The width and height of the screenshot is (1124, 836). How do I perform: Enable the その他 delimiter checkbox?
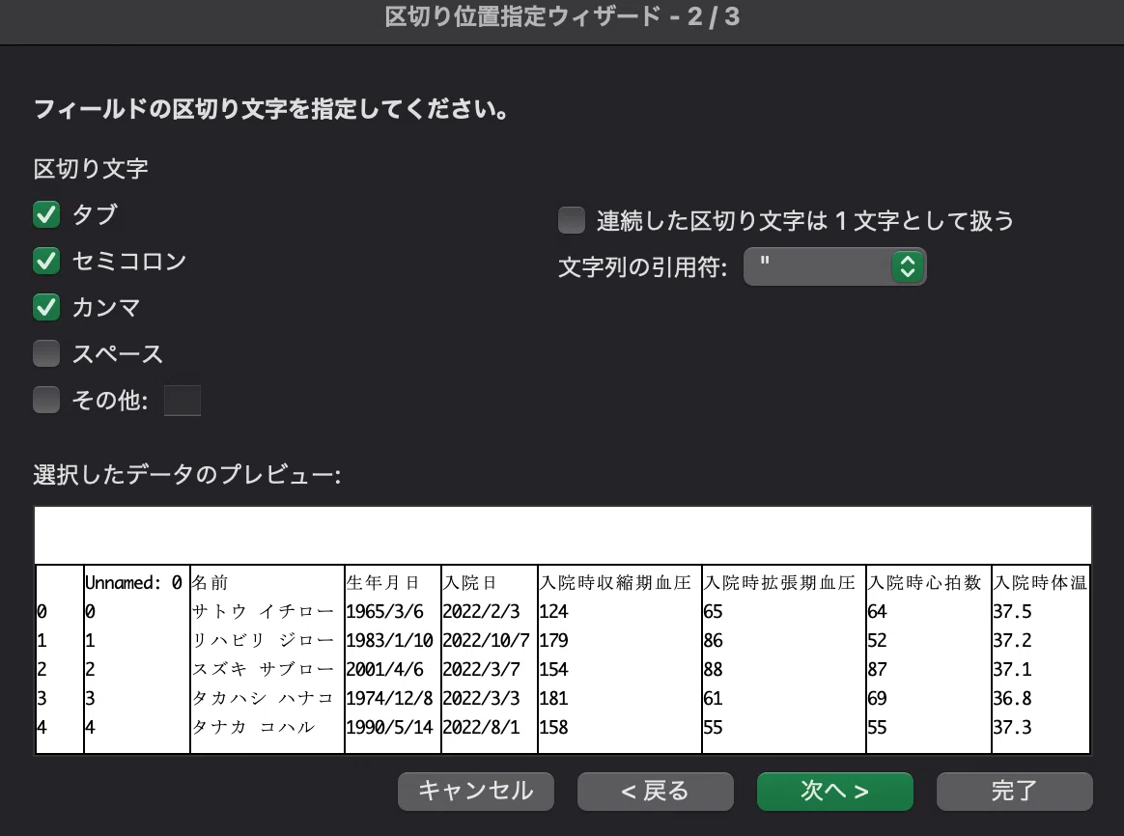(46, 400)
